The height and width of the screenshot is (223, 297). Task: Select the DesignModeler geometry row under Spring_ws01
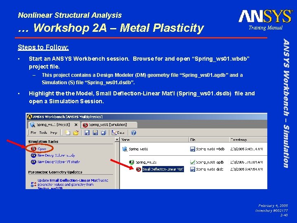(x=146, y=162)
